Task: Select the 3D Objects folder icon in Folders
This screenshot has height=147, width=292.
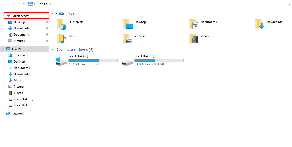Action: [x=62, y=24]
